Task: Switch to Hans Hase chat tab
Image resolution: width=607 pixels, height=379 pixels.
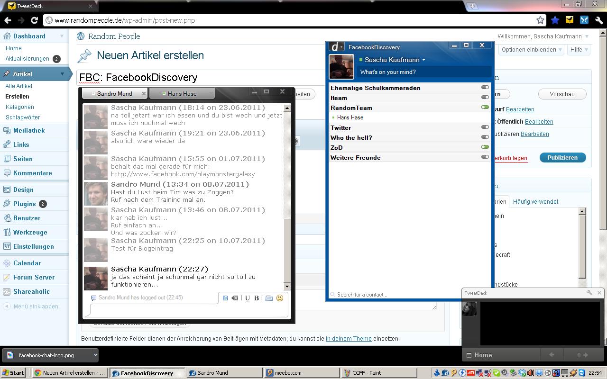Action: tap(182, 93)
